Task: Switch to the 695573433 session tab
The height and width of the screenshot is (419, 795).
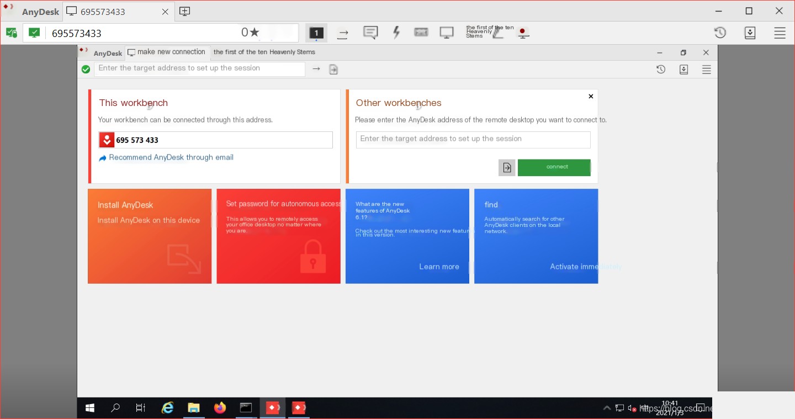Action: [x=118, y=12]
